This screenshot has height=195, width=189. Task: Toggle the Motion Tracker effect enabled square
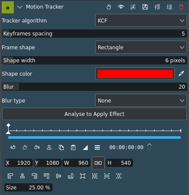[8, 7]
